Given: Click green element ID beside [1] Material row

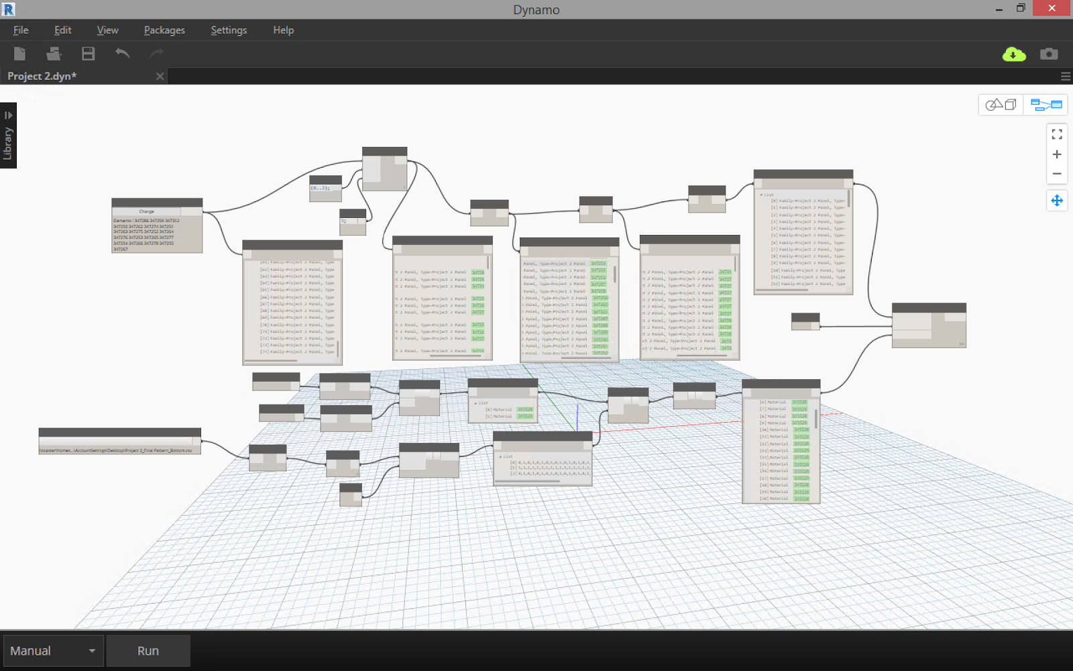Looking at the screenshot, I should point(524,417).
